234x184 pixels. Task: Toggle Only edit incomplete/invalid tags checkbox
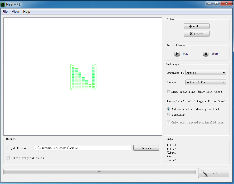[168, 122]
